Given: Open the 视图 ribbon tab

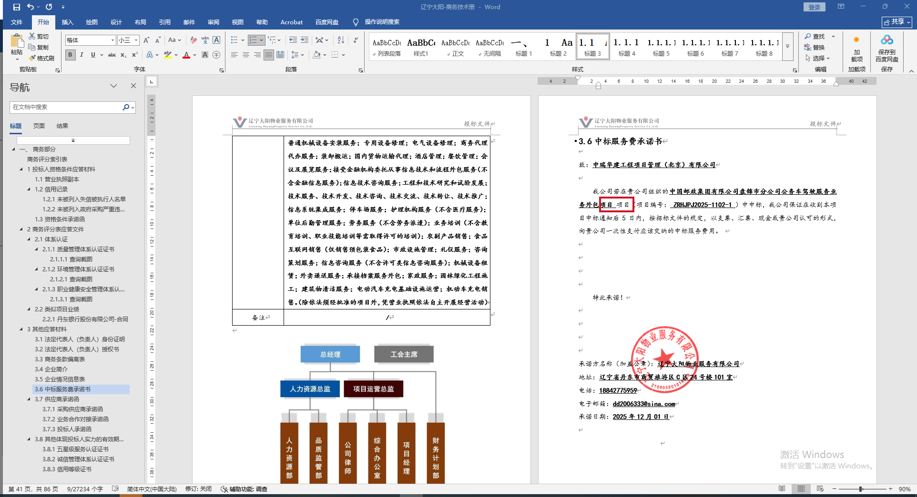Looking at the screenshot, I should (x=238, y=22).
